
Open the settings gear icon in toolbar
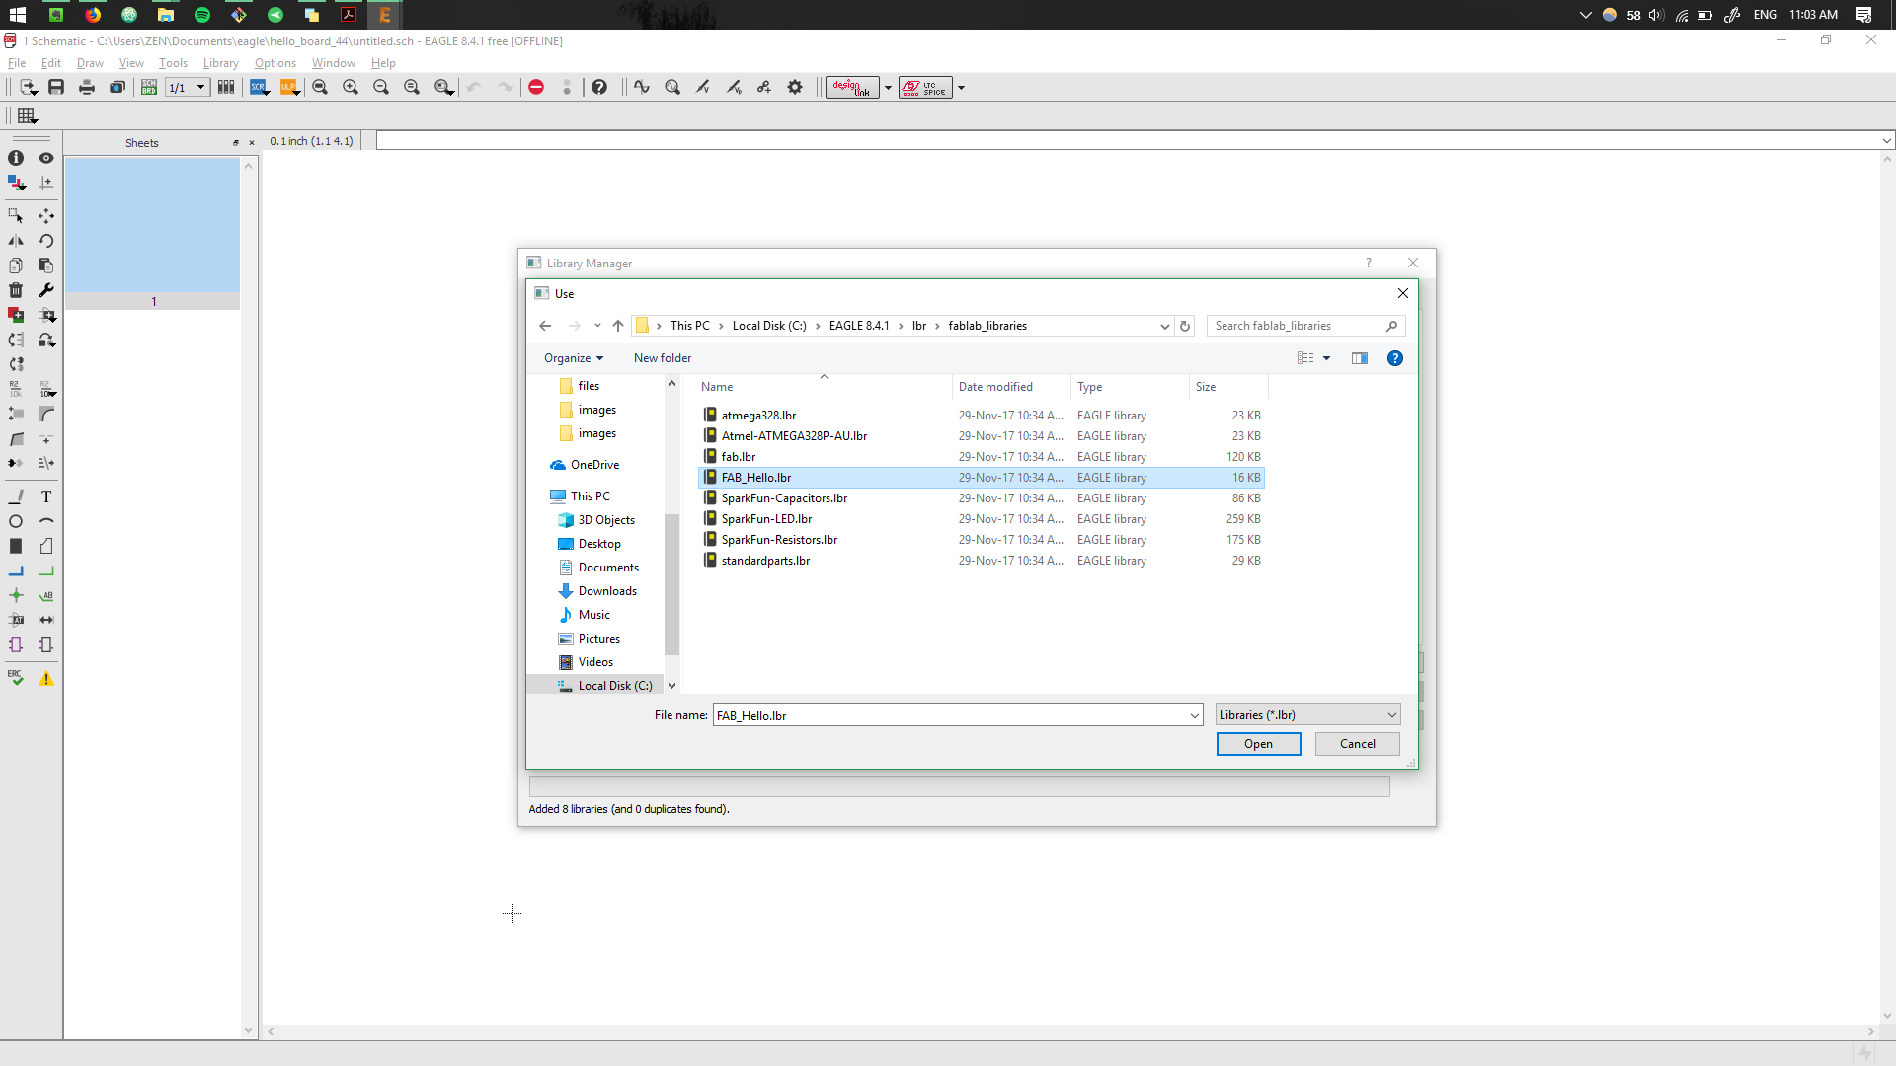coord(795,87)
